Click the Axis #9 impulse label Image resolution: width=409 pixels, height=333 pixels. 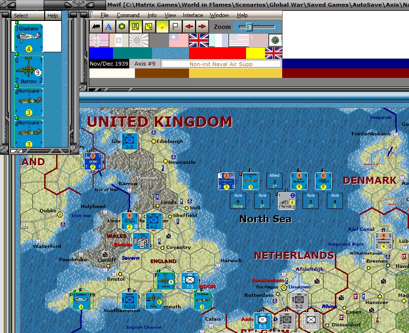(x=145, y=64)
